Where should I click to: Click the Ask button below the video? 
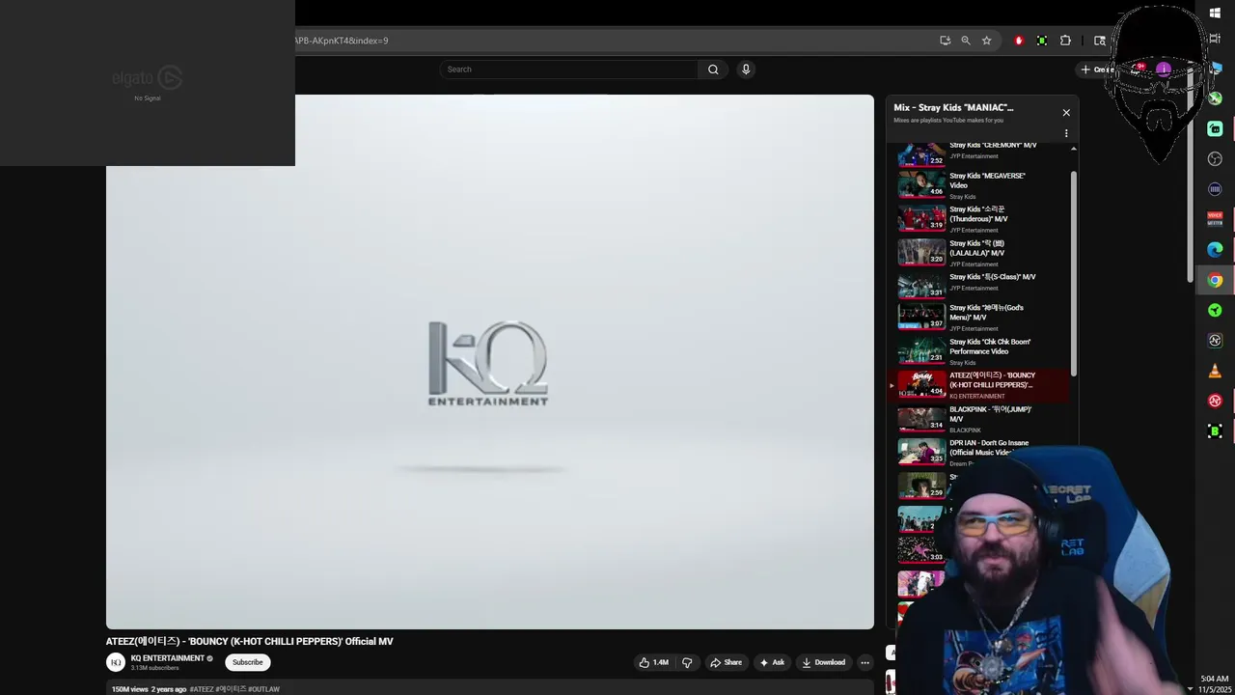pyautogui.click(x=772, y=662)
